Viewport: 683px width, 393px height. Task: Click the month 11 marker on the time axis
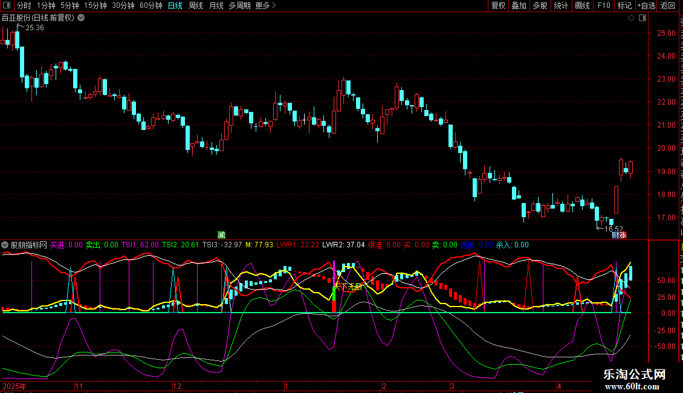(79, 386)
